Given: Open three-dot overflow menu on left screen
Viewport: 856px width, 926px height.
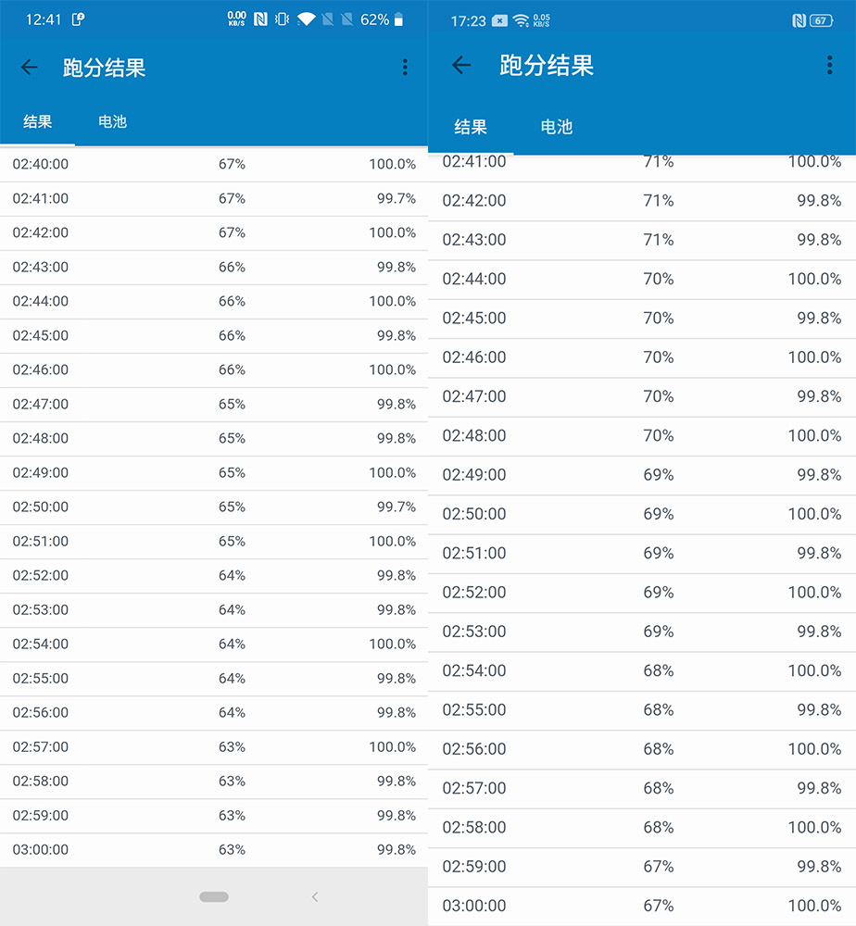Looking at the screenshot, I should coord(405,68).
